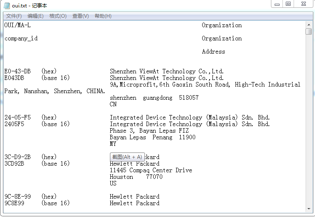The height and width of the screenshot is (218, 315).
Task: Click the text 3CD92B
Action: click(14, 164)
